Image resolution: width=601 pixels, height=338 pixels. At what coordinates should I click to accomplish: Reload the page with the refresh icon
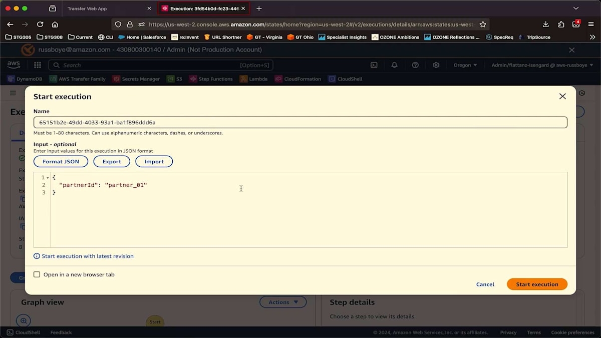point(40,24)
